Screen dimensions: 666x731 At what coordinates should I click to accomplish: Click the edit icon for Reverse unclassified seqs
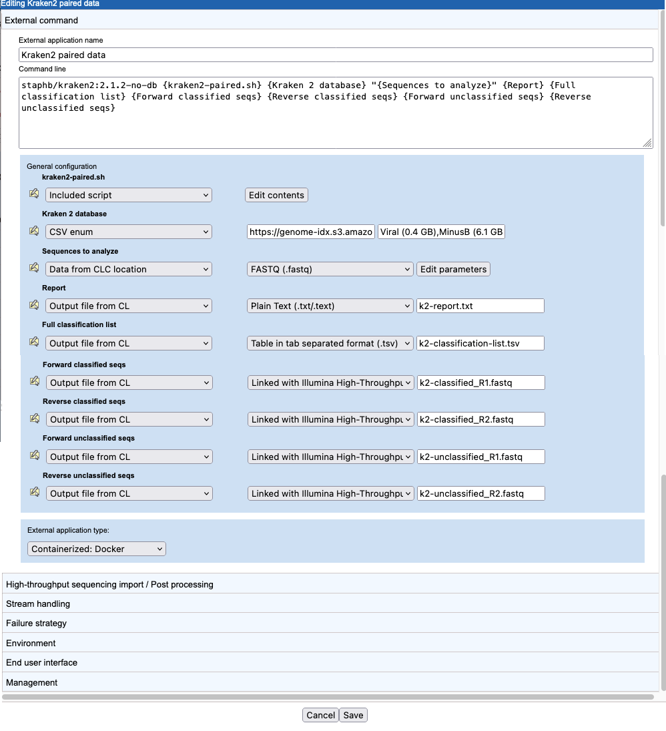coord(35,492)
